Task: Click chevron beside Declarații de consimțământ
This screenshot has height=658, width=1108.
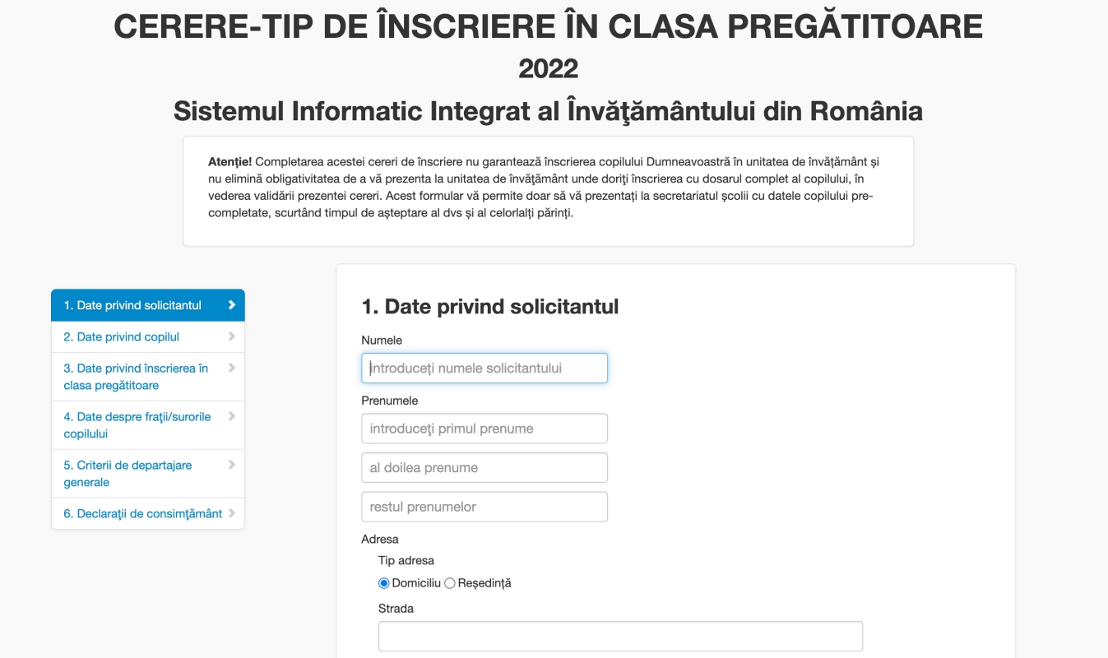Action: [232, 513]
